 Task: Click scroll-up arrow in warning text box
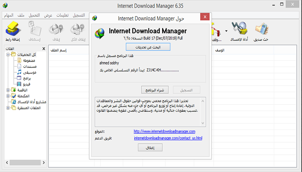(x=203, y=101)
